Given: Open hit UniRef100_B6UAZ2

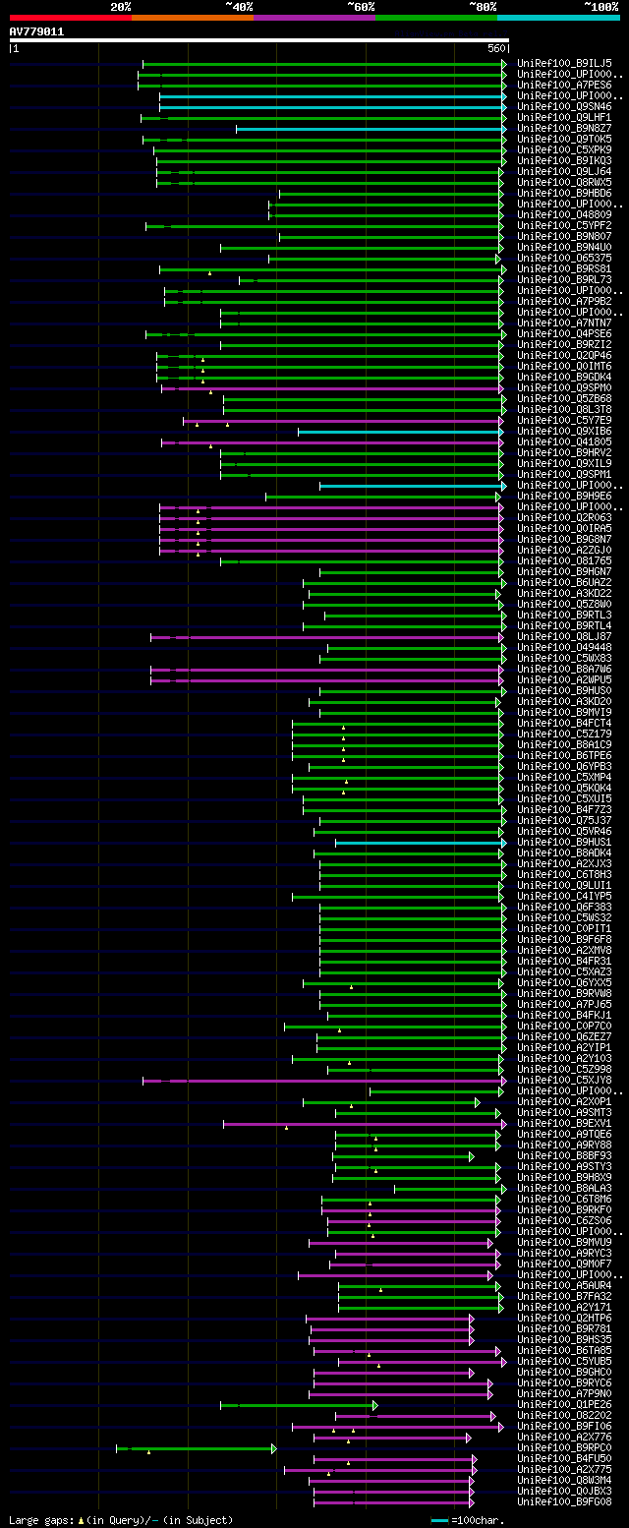Looking at the screenshot, I should pyautogui.click(x=564, y=582).
